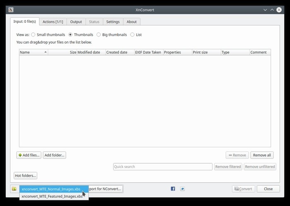The height and width of the screenshot is (206, 290).
Task: Sort by Modified date column
Action: point(91,52)
